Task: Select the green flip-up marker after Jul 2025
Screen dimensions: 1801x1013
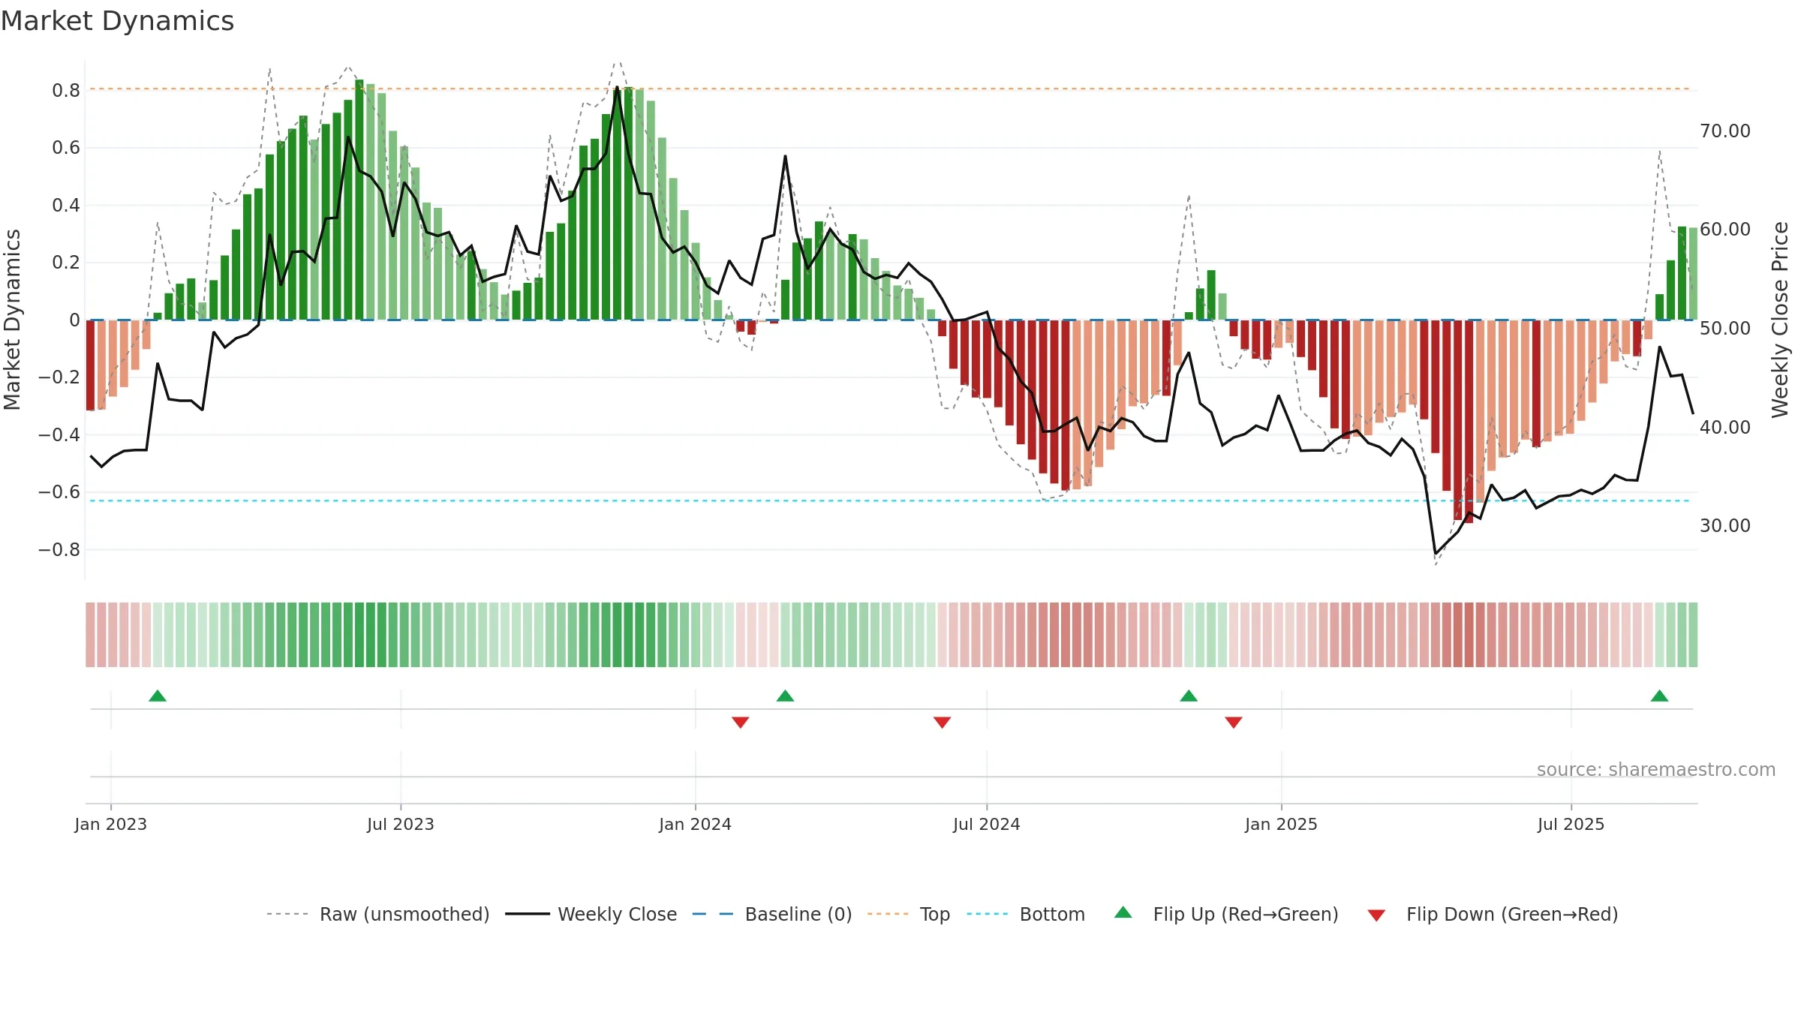Action: 1659,696
